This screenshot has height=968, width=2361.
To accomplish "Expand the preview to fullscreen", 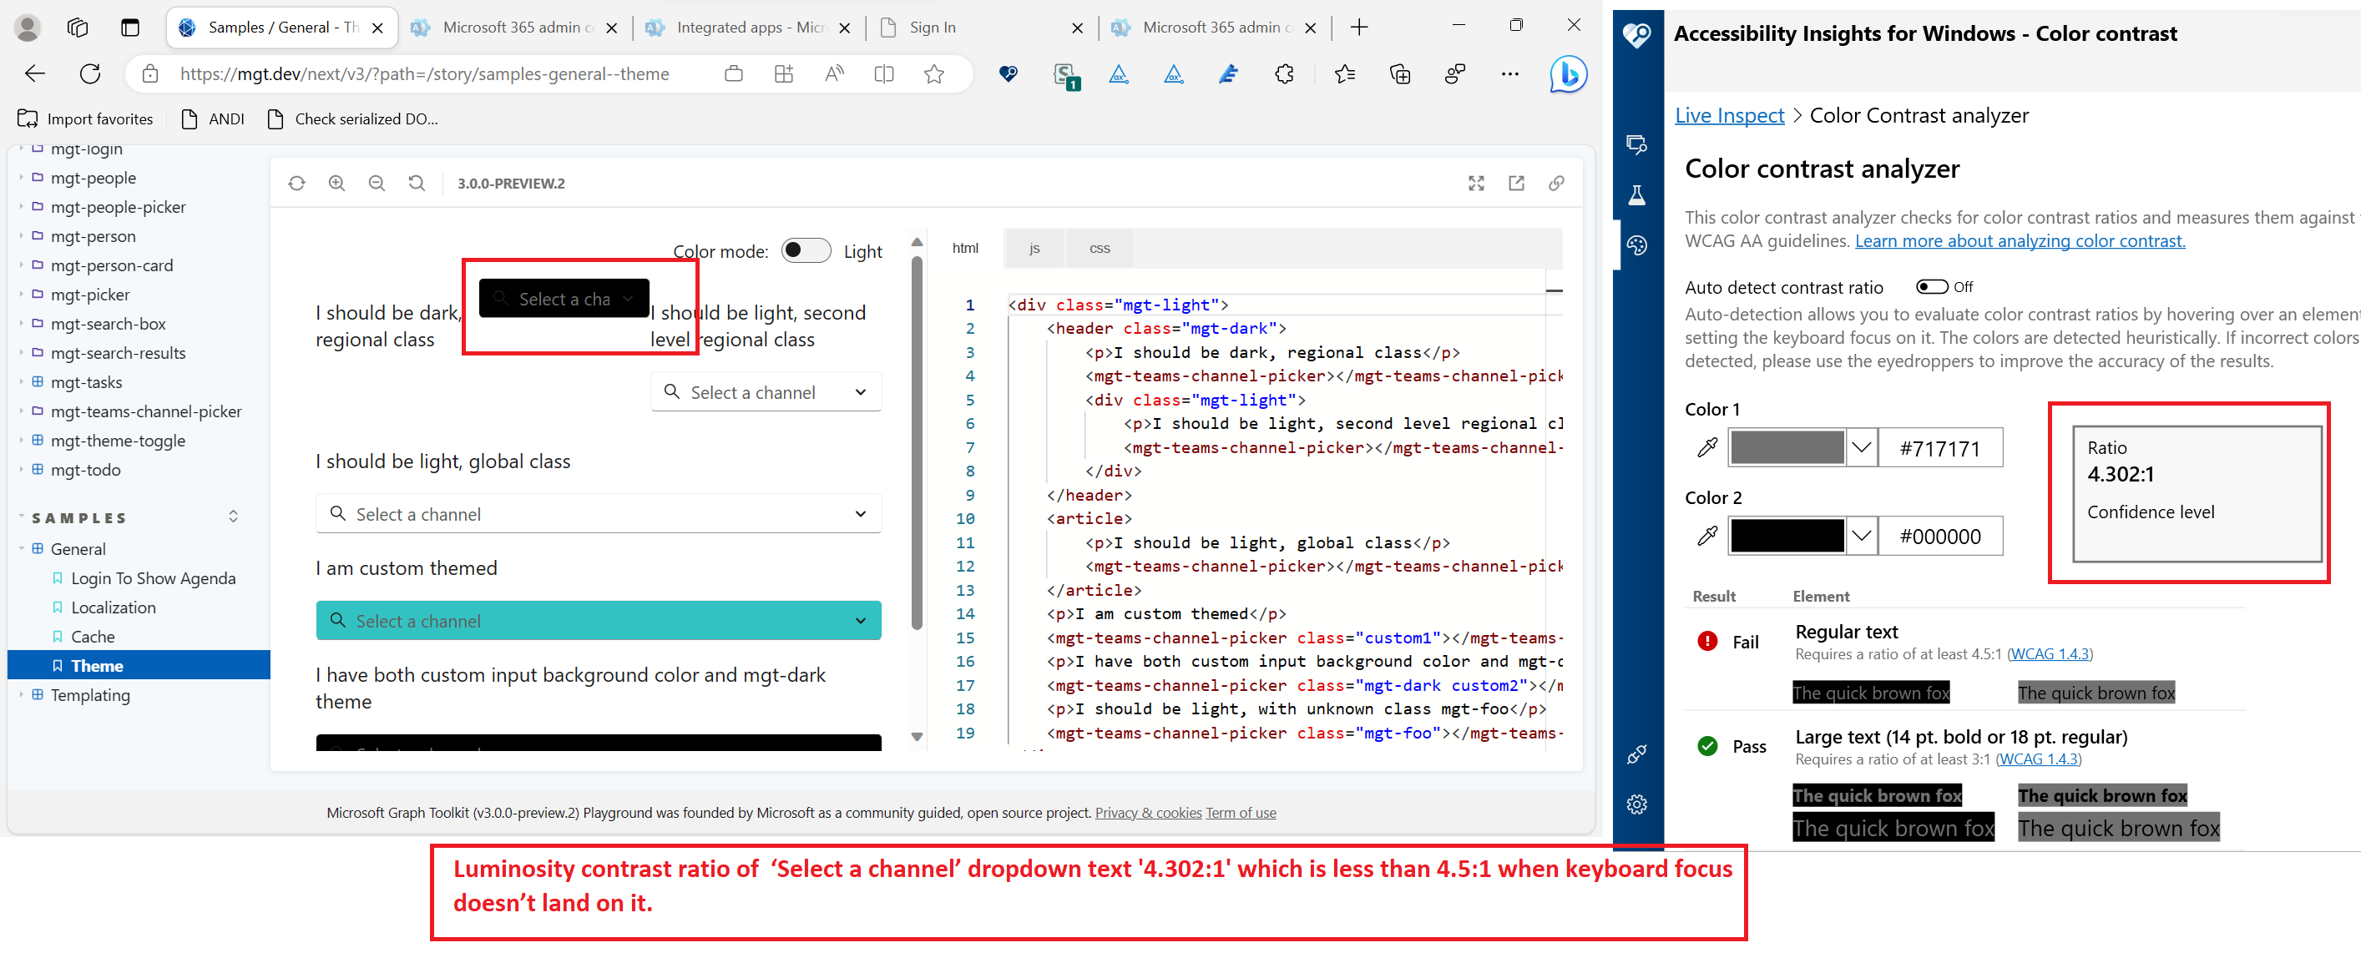I will pyautogui.click(x=1476, y=183).
